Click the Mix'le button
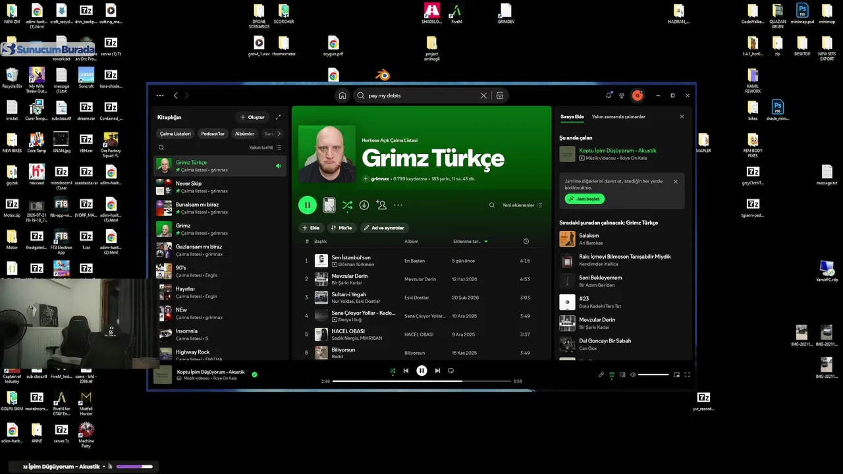Image resolution: width=843 pixels, height=474 pixels. [x=342, y=228]
